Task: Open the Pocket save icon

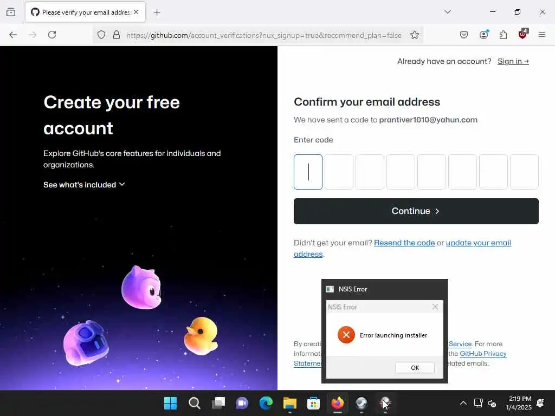Action: point(464,35)
